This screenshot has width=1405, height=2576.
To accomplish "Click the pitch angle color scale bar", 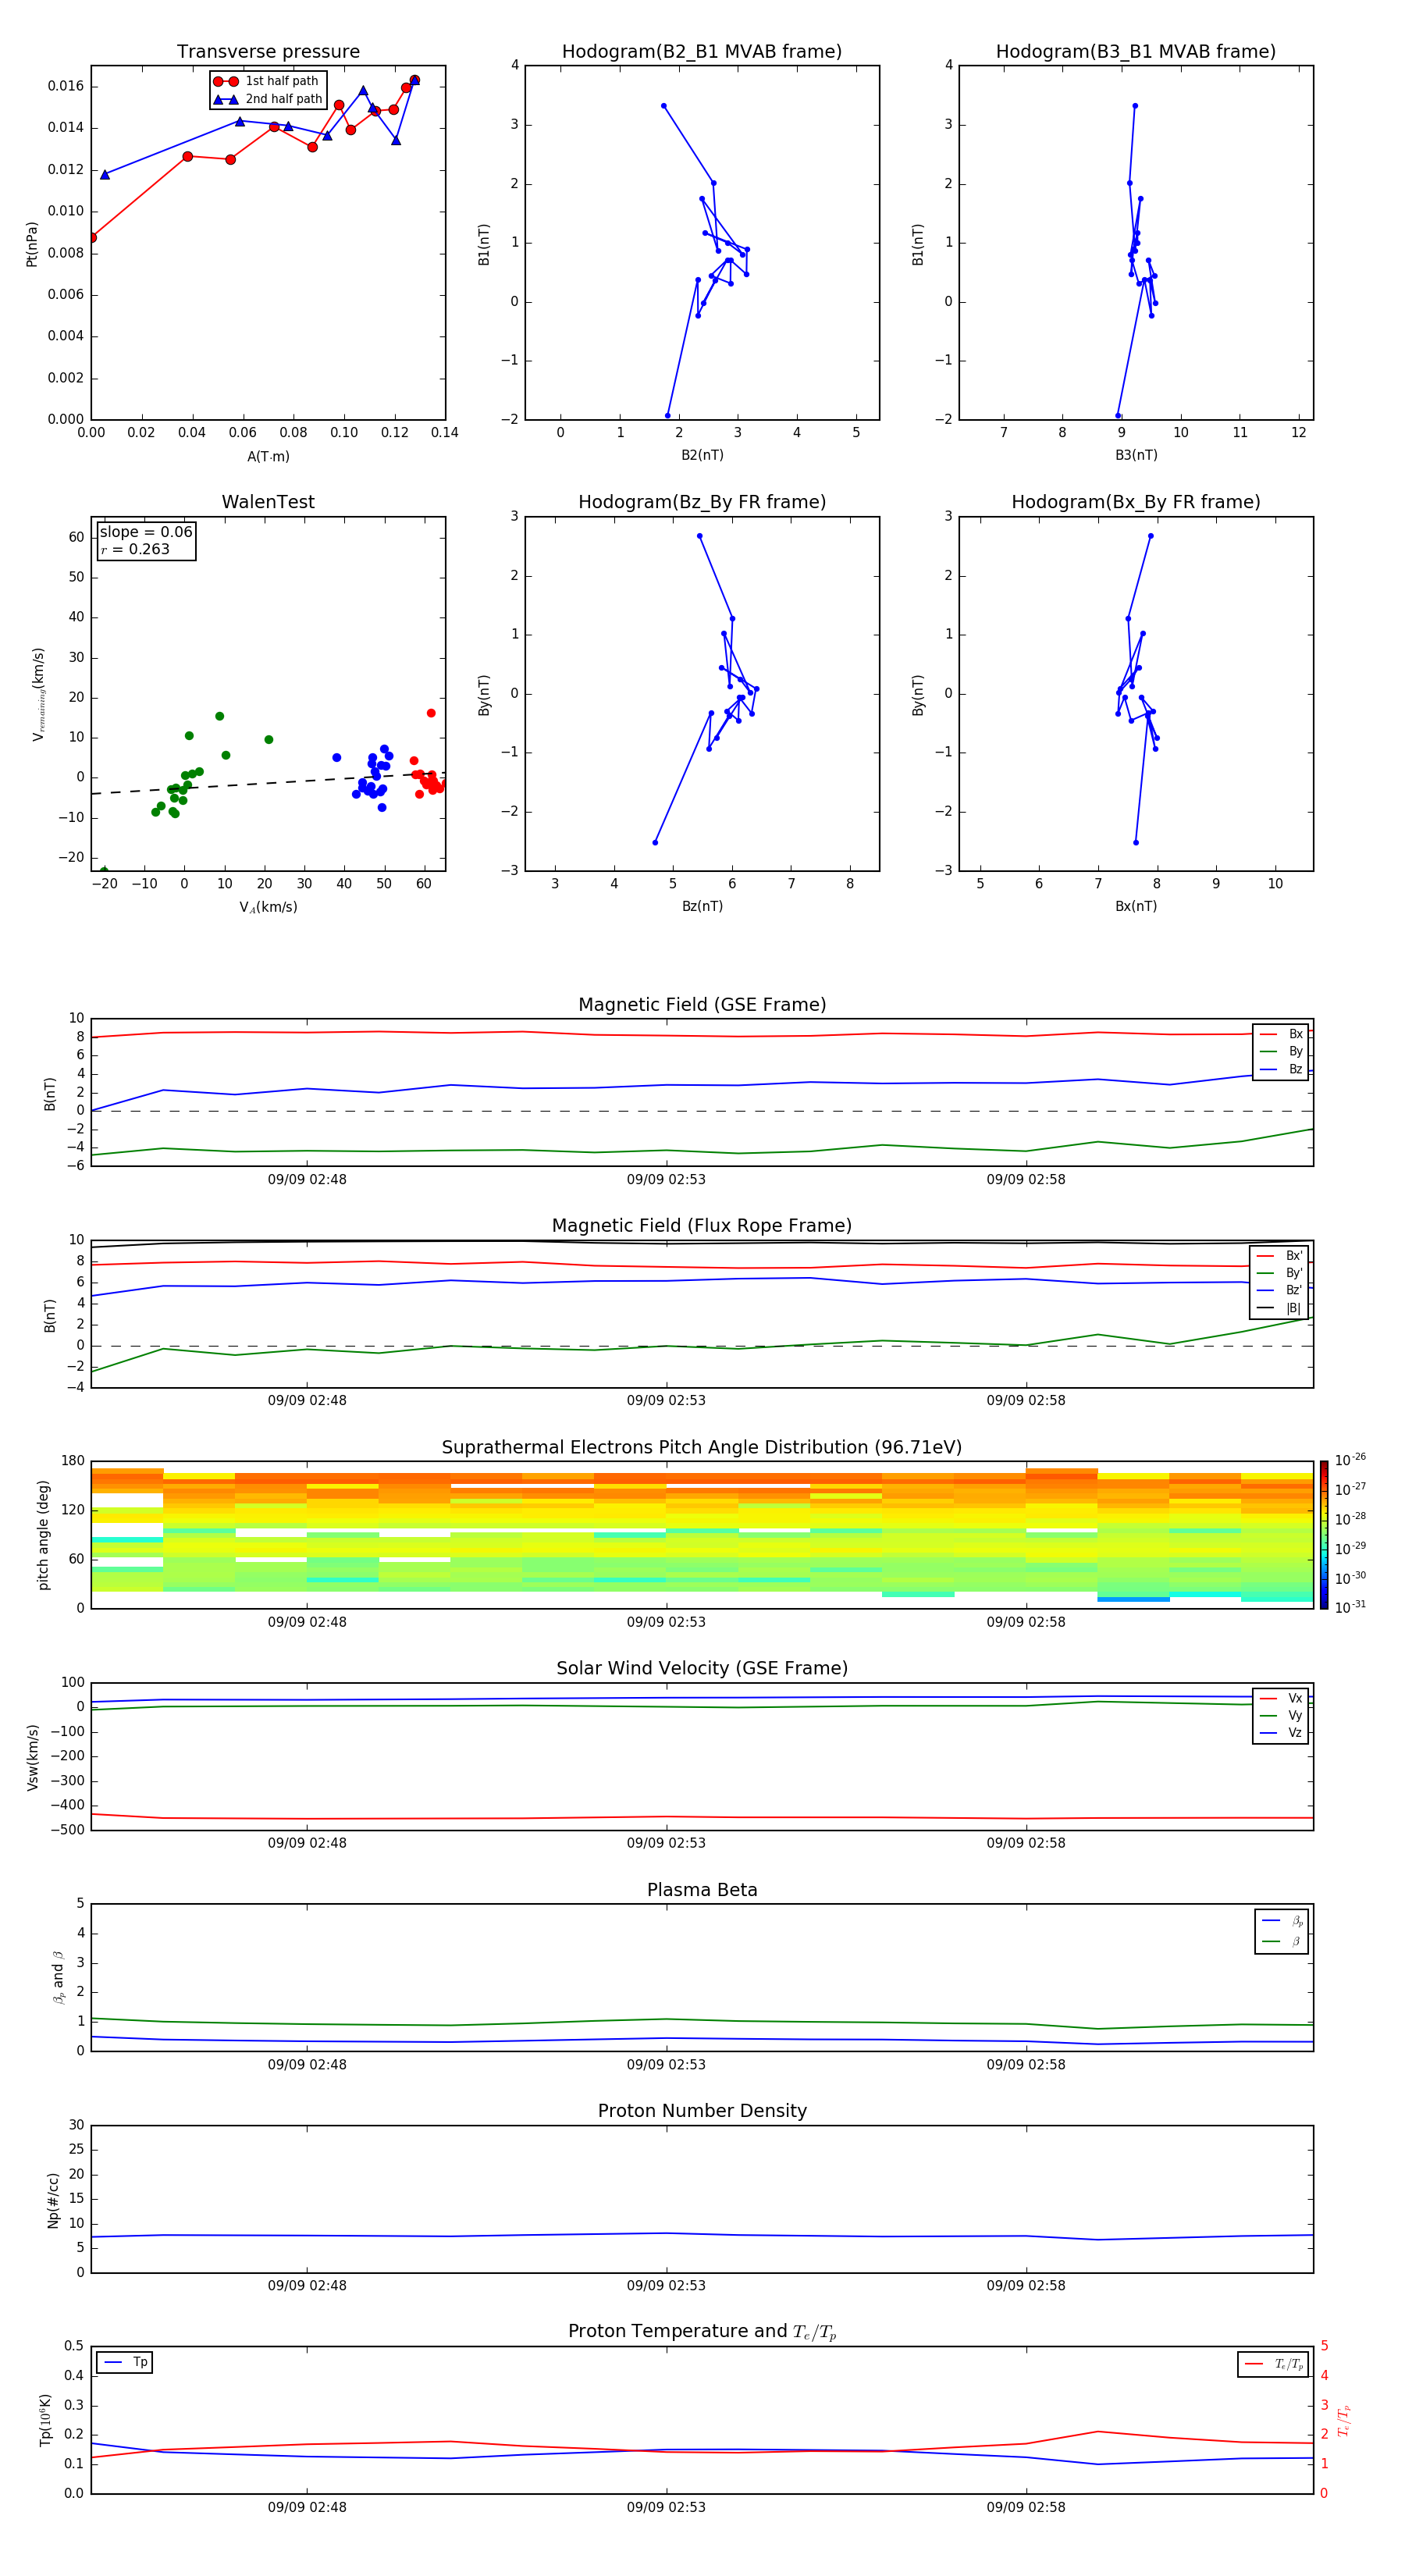I will point(1324,1536).
